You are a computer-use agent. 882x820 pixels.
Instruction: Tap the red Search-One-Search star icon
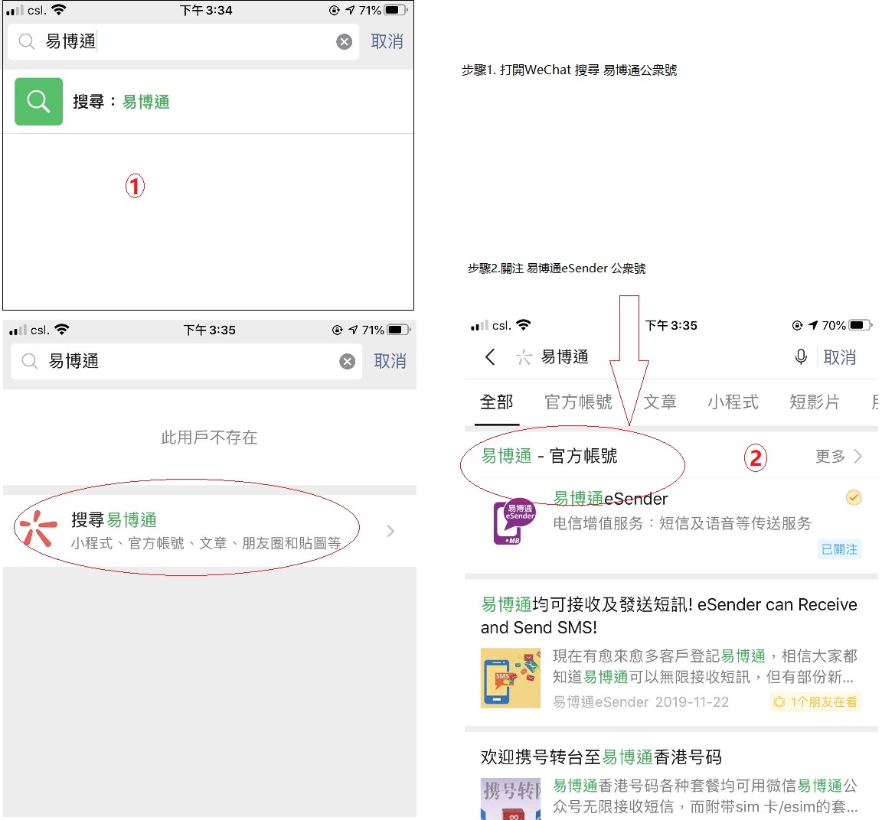(38, 529)
